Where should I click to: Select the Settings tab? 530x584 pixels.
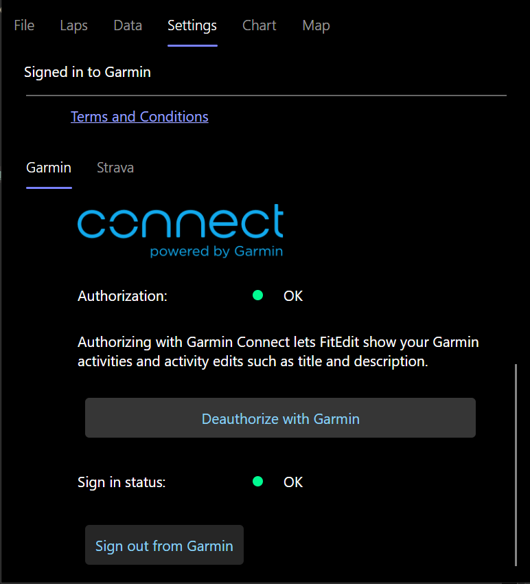pyautogui.click(x=192, y=25)
